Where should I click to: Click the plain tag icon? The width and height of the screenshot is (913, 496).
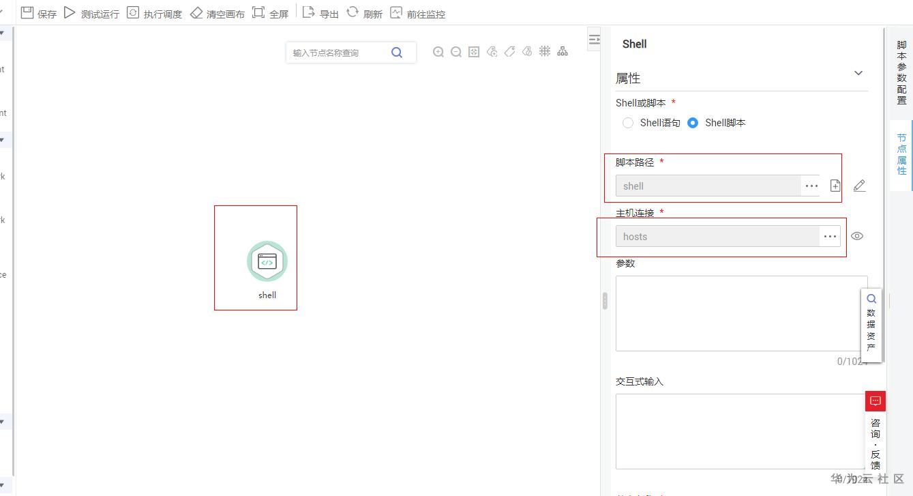(x=509, y=52)
